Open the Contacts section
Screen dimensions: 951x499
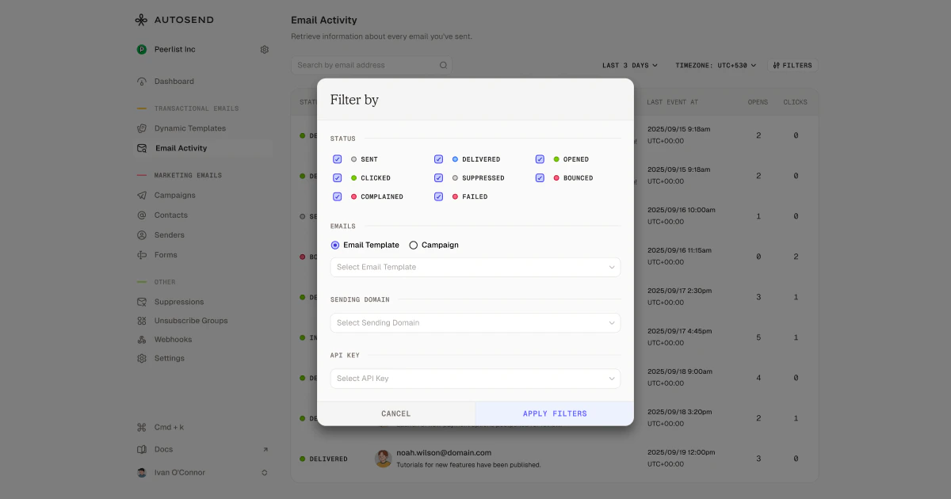(170, 215)
